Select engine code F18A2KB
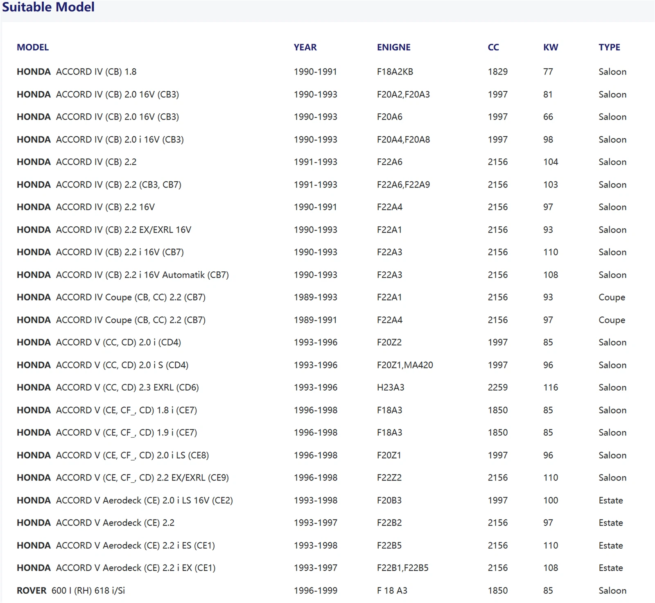Image resolution: width=655 pixels, height=603 pixels. tap(395, 72)
